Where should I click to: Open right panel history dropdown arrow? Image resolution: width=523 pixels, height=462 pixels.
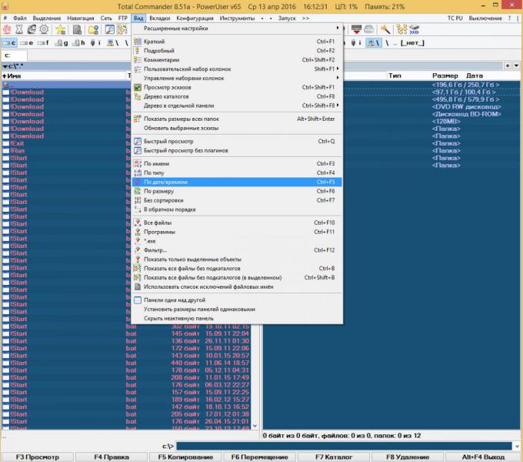click(516, 65)
